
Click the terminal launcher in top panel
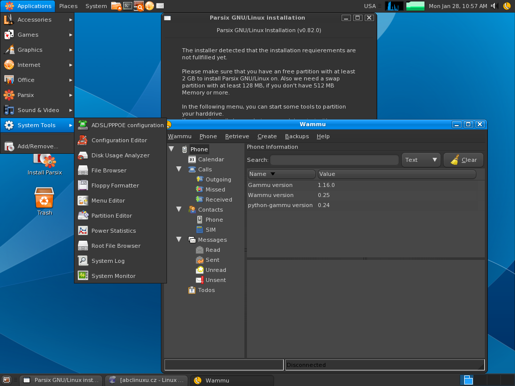point(127,6)
